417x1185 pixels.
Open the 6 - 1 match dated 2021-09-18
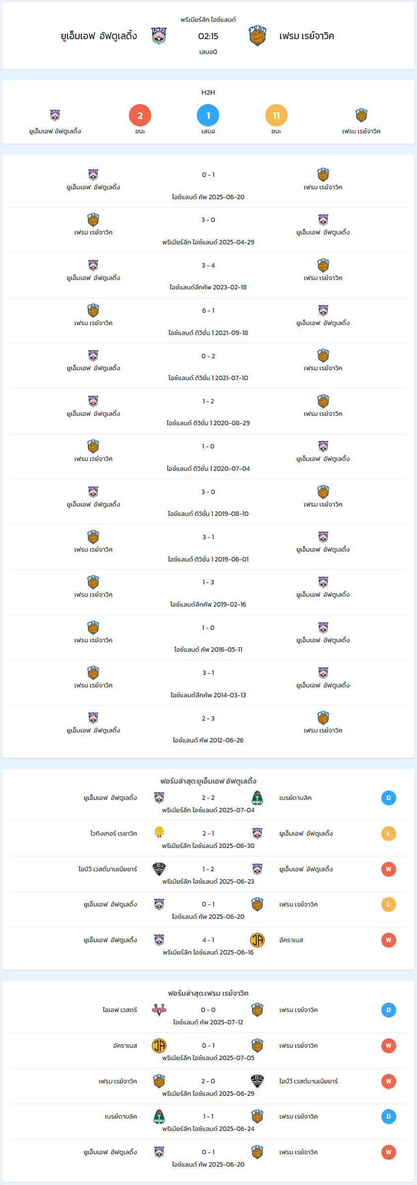208,321
